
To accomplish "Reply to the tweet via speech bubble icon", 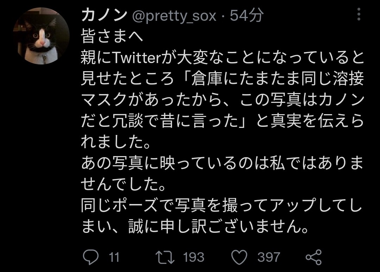I will (90, 257).
